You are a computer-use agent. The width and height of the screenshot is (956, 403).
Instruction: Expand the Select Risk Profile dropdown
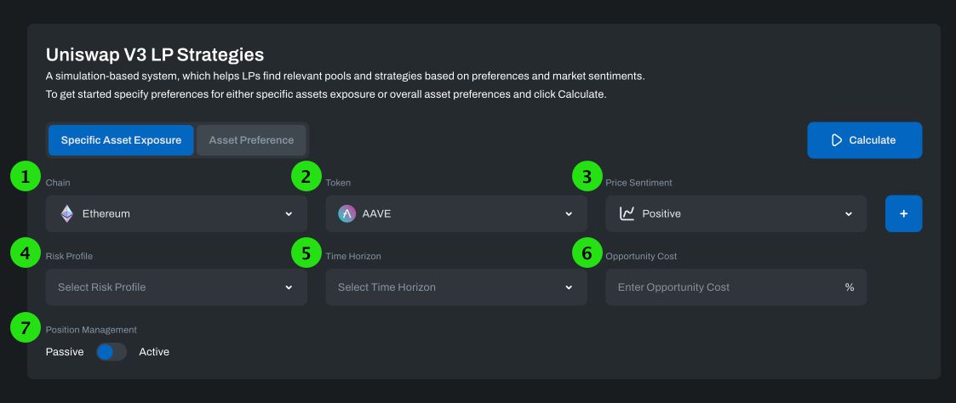click(176, 287)
